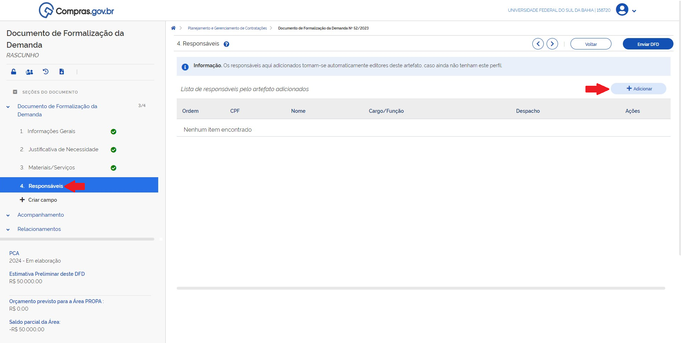Click the unlock padlock icon in sidebar

14,72
